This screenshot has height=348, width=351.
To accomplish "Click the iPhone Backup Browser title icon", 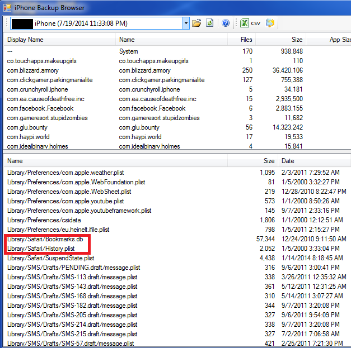I will pyautogui.click(x=7, y=8).
